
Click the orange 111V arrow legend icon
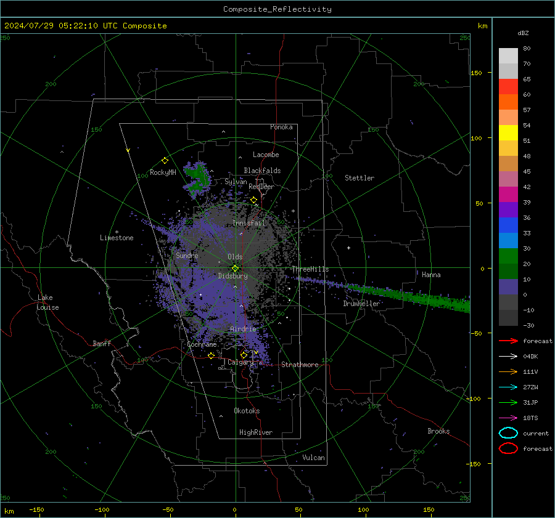click(x=508, y=371)
